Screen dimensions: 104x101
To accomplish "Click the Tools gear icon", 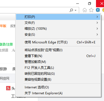I will click(98, 10).
